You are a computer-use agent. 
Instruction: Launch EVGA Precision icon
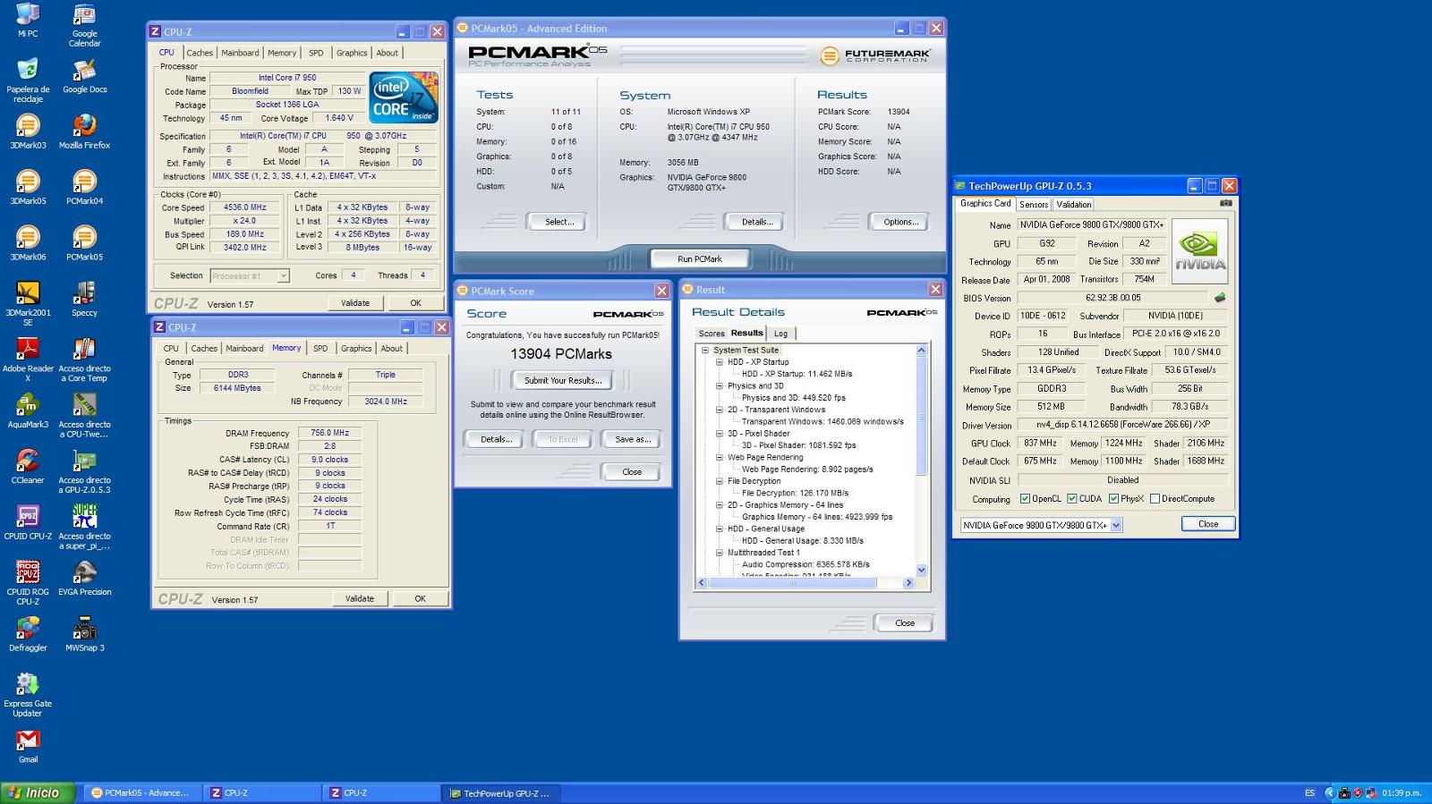(84, 579)
